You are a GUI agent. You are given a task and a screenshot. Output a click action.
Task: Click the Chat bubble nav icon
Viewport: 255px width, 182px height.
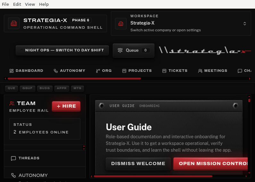pyautogui.click(x=240, y=71)
